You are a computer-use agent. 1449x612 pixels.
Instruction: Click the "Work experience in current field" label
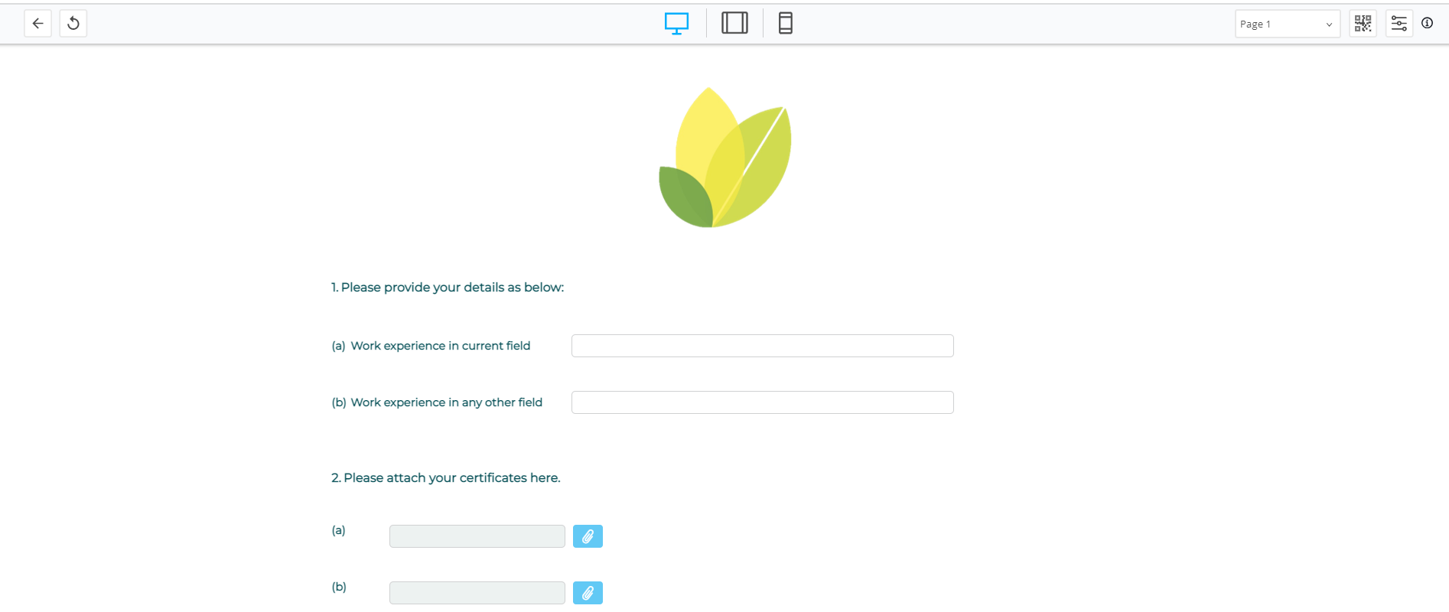pyautogui.click(x=440, y=346)
